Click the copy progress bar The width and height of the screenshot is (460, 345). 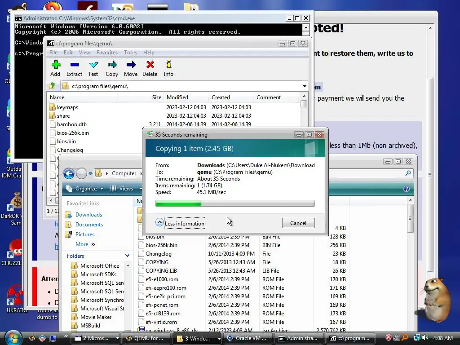235,203
